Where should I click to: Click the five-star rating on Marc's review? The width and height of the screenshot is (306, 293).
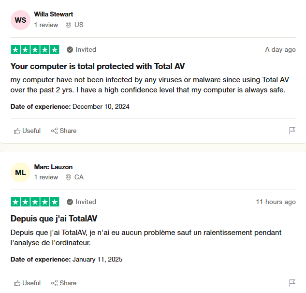[35, 202]
